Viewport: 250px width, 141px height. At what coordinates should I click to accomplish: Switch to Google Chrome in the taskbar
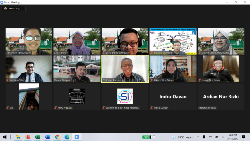57,137
